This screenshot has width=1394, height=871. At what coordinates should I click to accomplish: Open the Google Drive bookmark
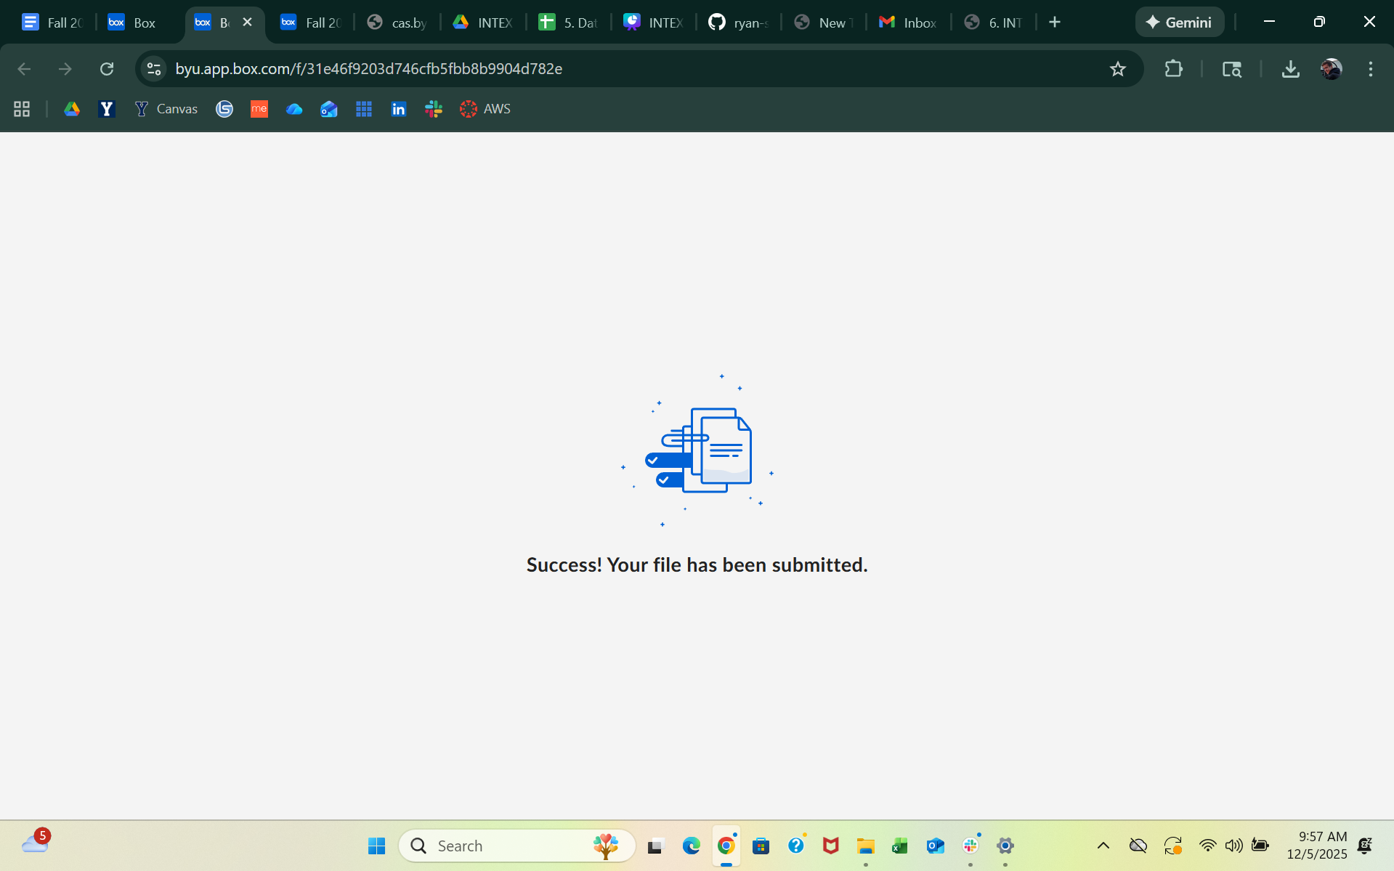[x=72, y=109]
